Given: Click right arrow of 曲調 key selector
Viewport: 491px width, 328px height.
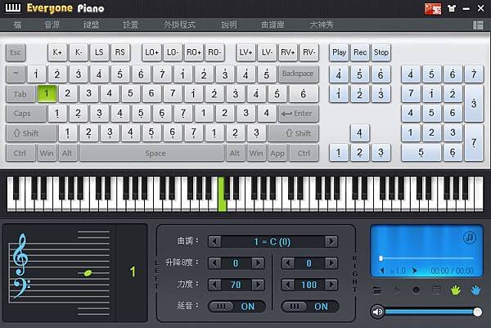Looking at the screenshot, I should [331, 241].
